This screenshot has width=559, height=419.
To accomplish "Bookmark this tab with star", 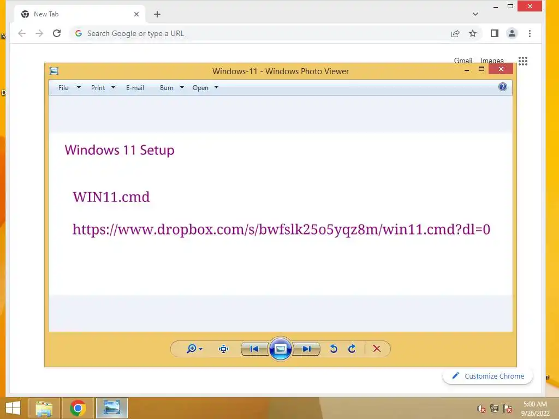I will (473, 33).
